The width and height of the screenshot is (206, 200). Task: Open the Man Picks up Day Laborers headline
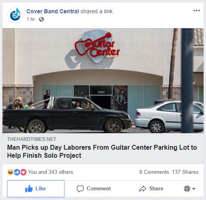102,151
